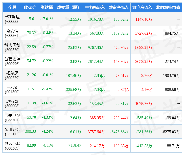Click hot money inflow 199.35万
This screenshot has height=155, width=182.
[x=121, y=146]
